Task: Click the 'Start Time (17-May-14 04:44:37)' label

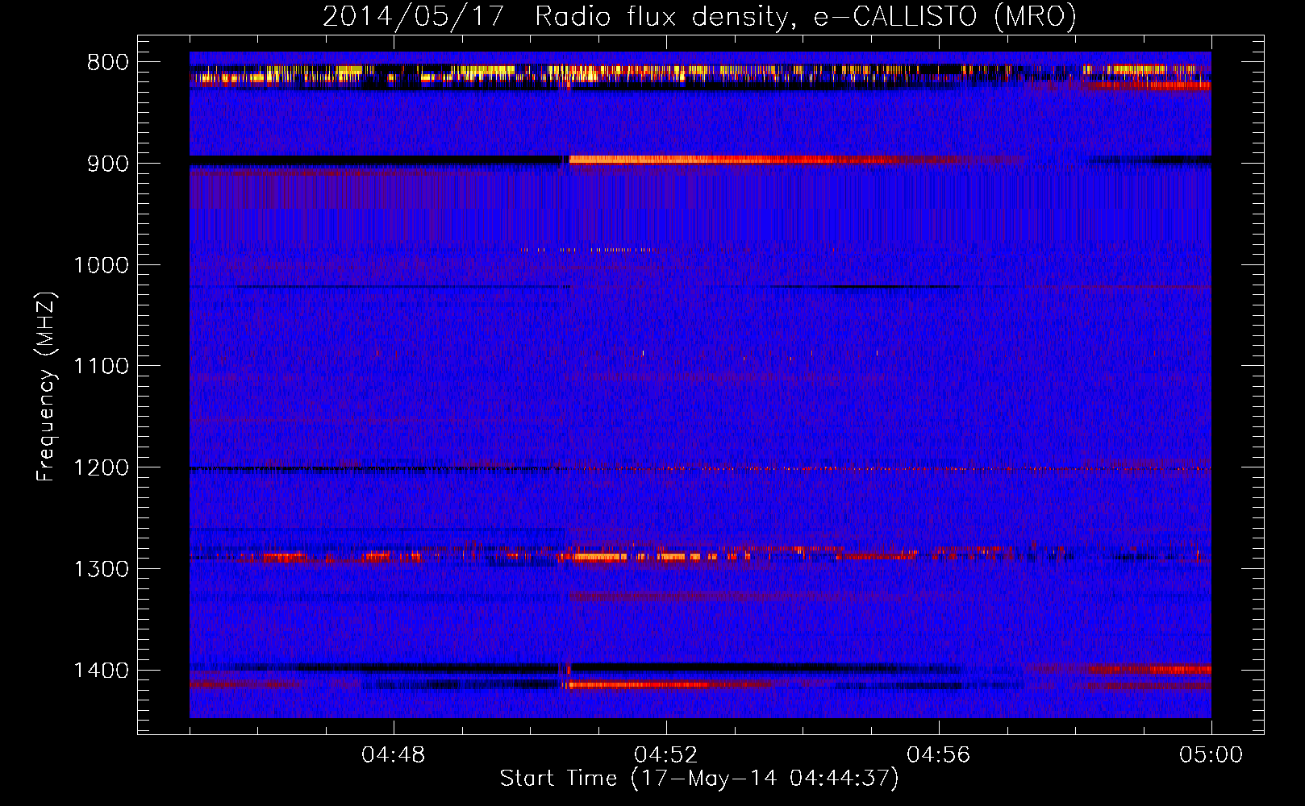Action: point(699,779)
